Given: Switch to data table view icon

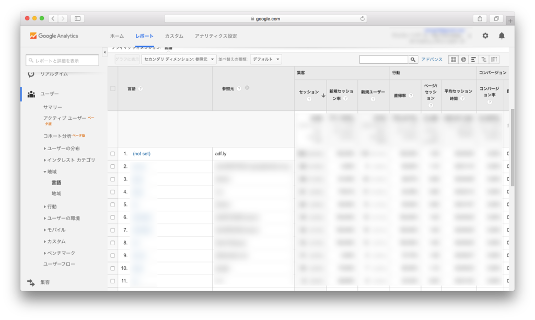Looking at the screenshot, I should [x=453, y=60].
